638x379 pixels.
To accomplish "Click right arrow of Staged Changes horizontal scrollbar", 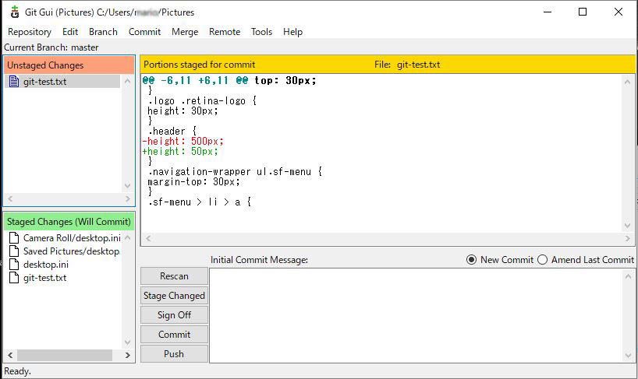I will [128, 356].
